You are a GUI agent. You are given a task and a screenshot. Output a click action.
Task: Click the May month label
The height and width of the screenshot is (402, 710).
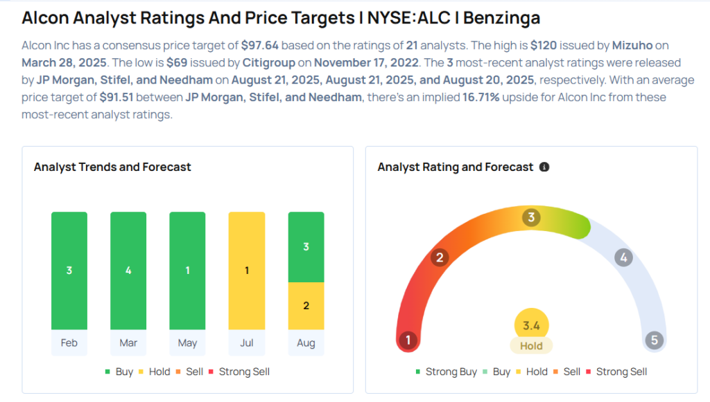[x=187, y=342]
